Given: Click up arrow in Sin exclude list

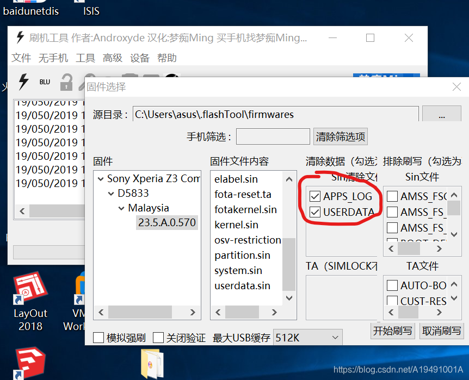Looking at the screenshot, I should [x=454, y=195].
